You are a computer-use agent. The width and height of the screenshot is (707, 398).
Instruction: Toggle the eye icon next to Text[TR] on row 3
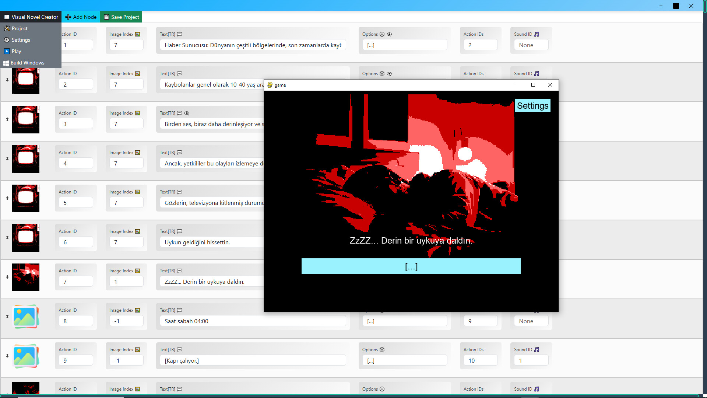[x=187, y=113]
